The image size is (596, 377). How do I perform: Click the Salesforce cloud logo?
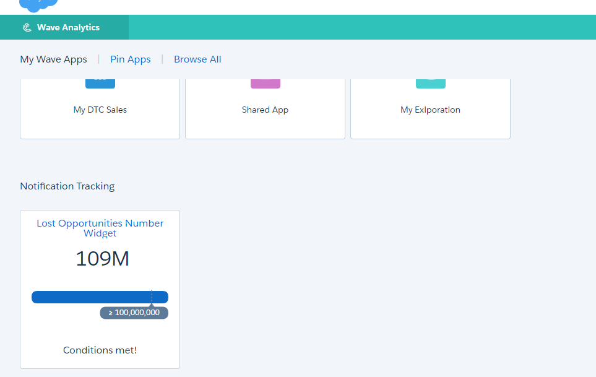38,6
